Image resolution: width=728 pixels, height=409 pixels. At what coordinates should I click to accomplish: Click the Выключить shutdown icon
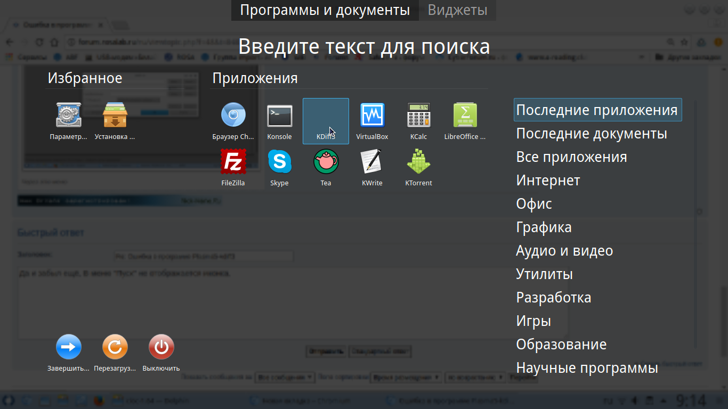[161, 347]
